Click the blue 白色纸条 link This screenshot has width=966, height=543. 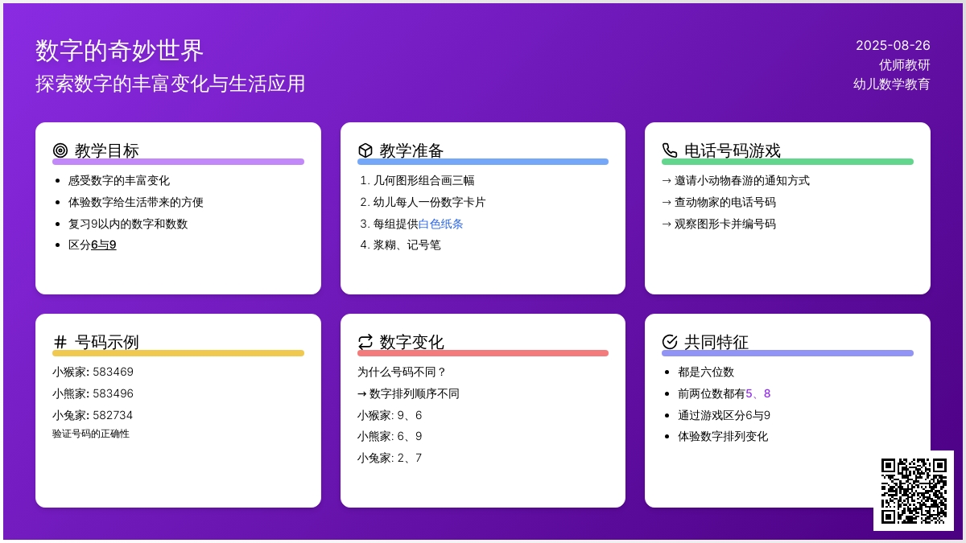point(440,224)
